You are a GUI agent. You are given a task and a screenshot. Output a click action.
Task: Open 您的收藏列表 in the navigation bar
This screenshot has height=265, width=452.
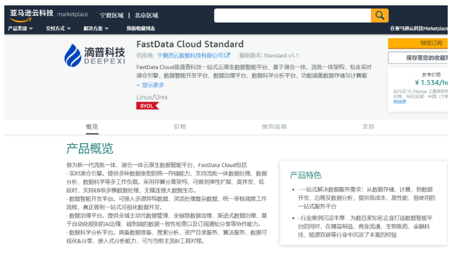141,28
